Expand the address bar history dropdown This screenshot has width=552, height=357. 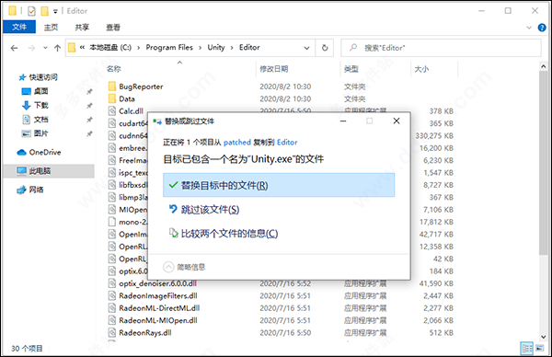(306, 48)
